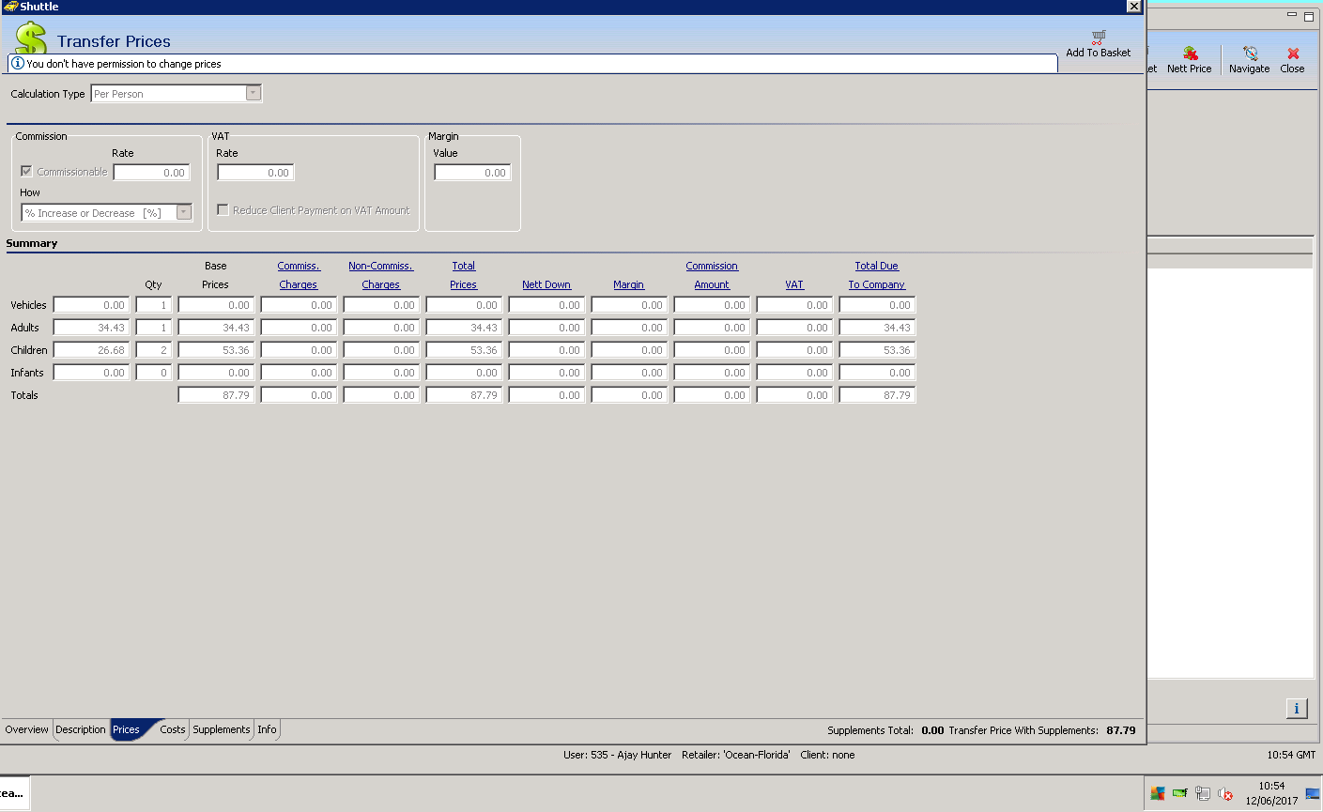Screen dimensions: 1323x812
Task: Click the Add To Basket cart icon
Action: coord(1098,38)
